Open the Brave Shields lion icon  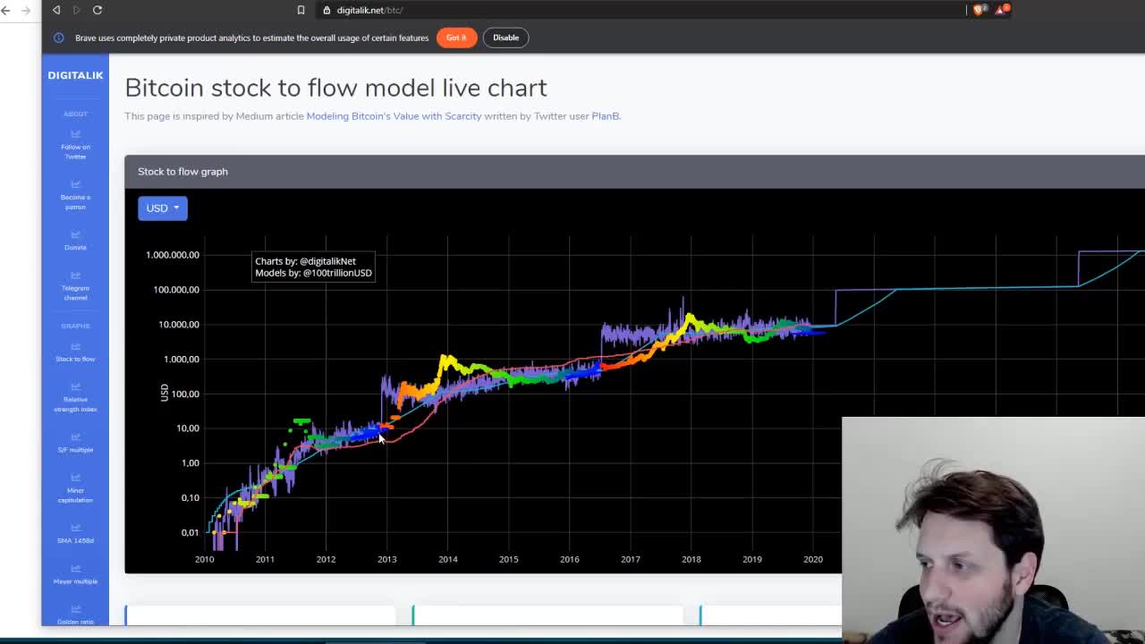(979, 10)
